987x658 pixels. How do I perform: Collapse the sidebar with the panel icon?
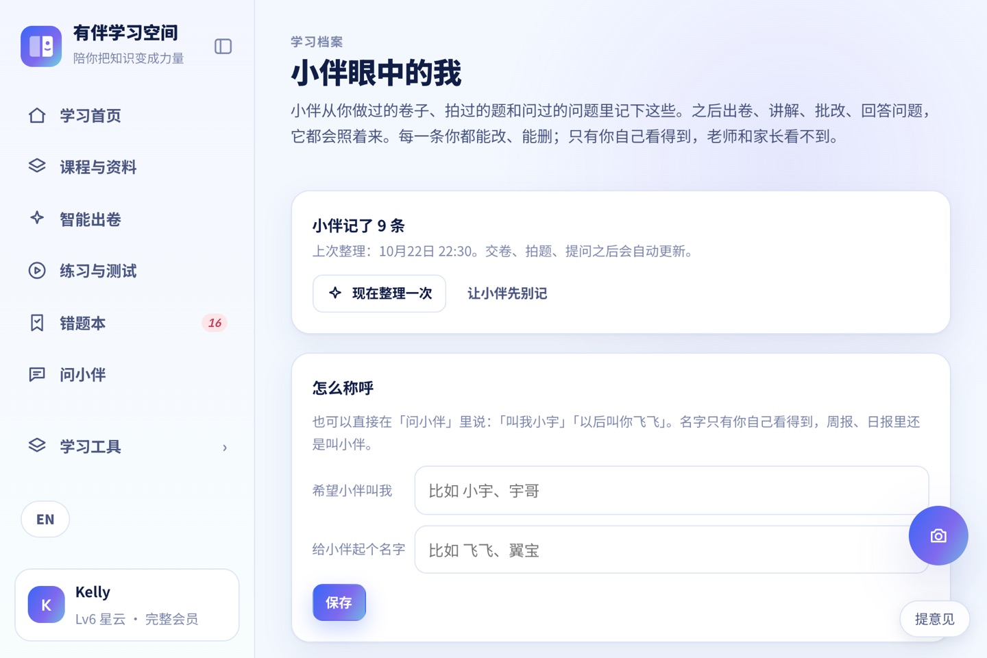click(x=223, y=46)
